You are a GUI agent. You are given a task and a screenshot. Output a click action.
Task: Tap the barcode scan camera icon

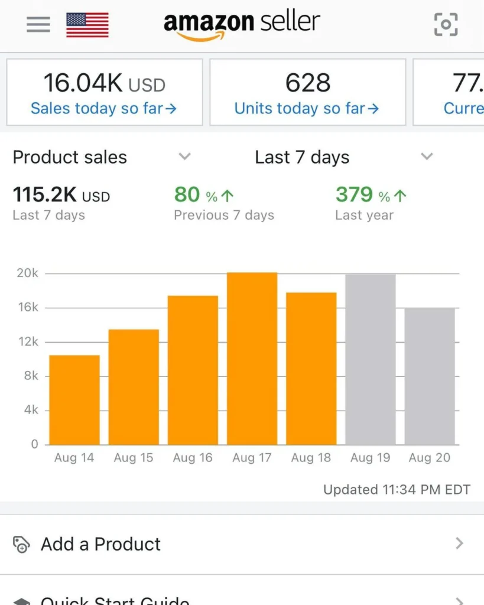coord(446,24)
